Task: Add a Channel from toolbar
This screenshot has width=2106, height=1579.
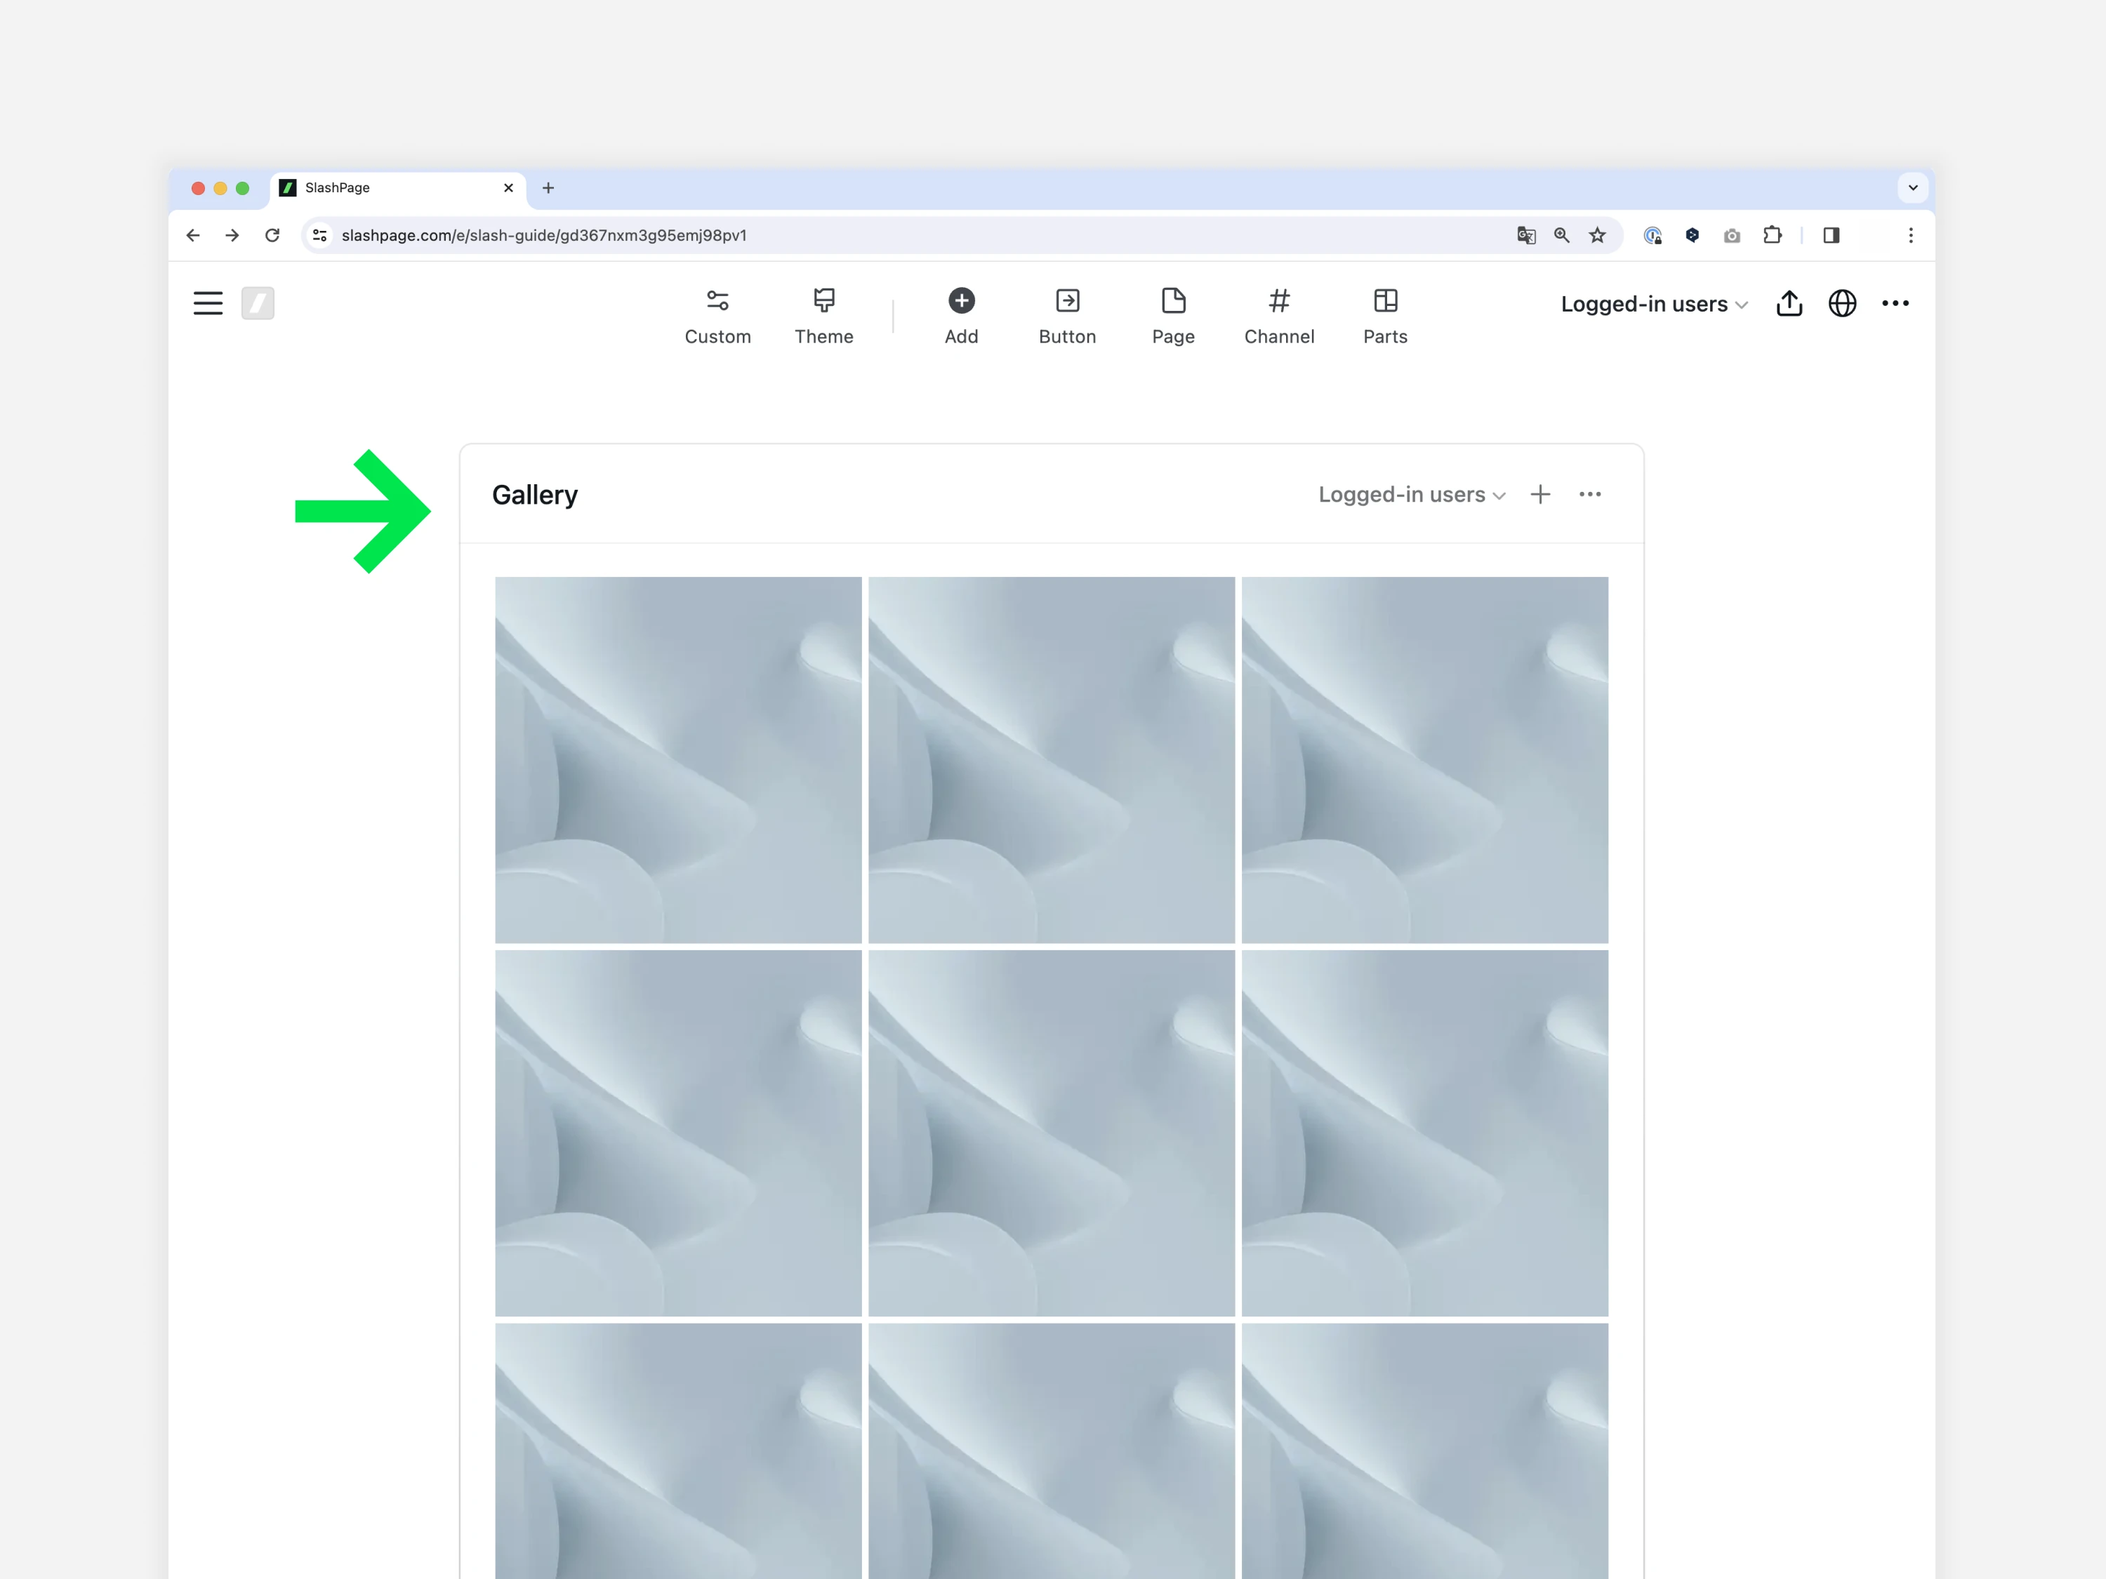Action: 1278,318
